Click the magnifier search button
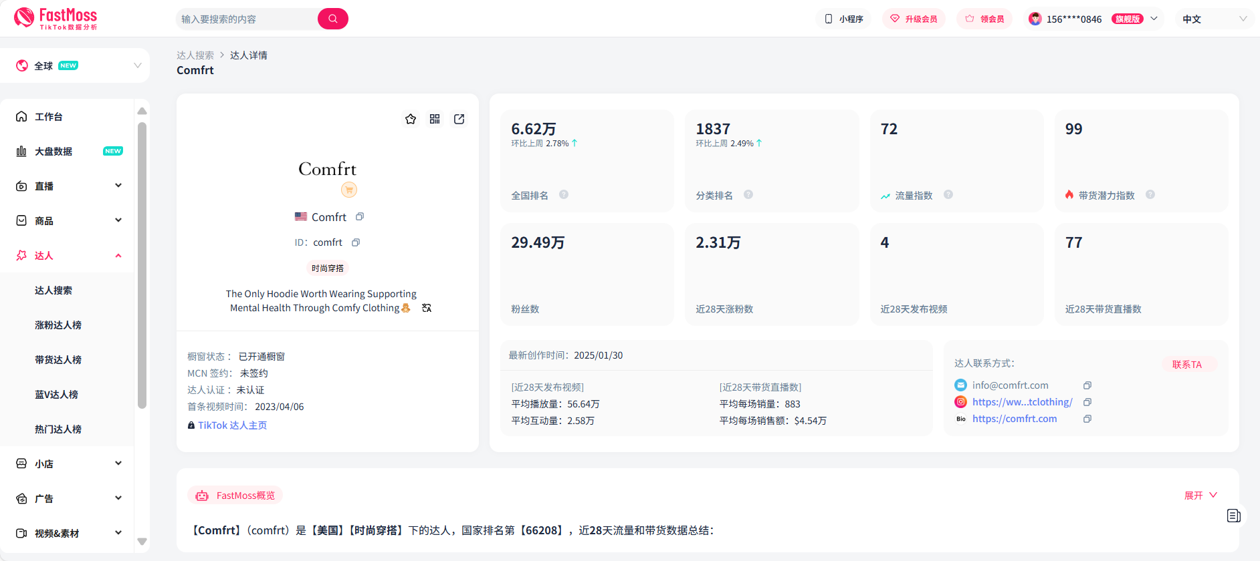The width and height of the screenshot is (1260, 561). [332, 19]
